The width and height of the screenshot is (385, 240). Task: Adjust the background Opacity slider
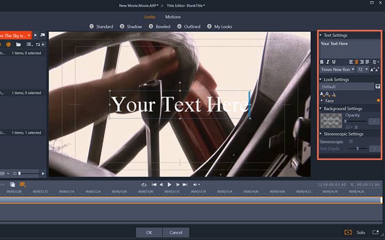(356, 121)
